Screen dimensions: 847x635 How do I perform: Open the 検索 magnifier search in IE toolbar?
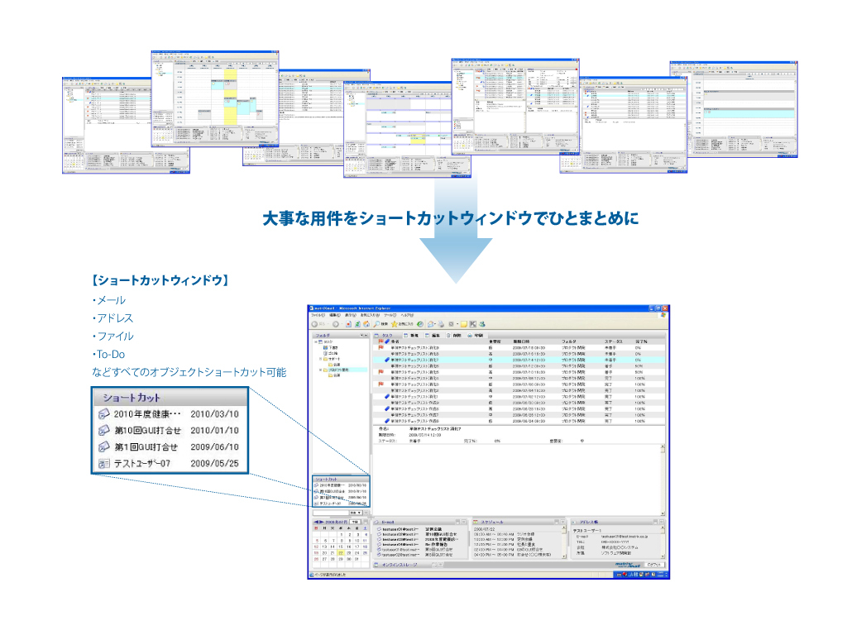[380, 324]
